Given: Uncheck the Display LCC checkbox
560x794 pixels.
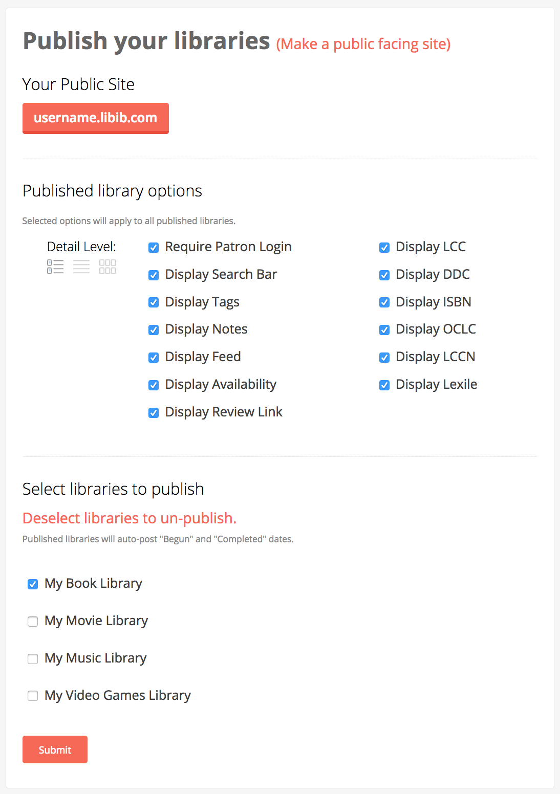Looking at the screenshot, I should pyautogui.click(x=384, y=248).
